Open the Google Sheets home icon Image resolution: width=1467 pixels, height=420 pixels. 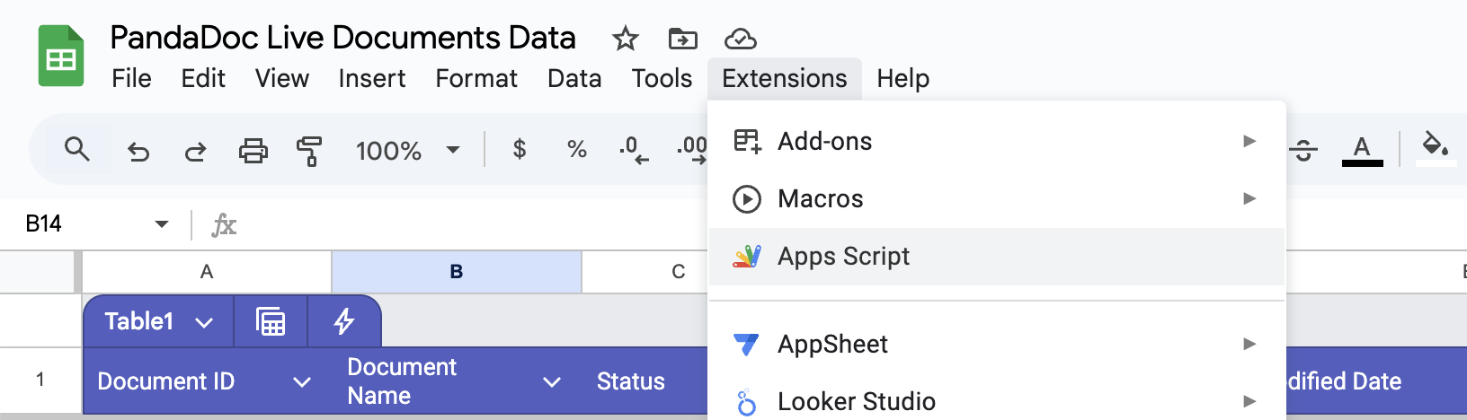[61, 57]
